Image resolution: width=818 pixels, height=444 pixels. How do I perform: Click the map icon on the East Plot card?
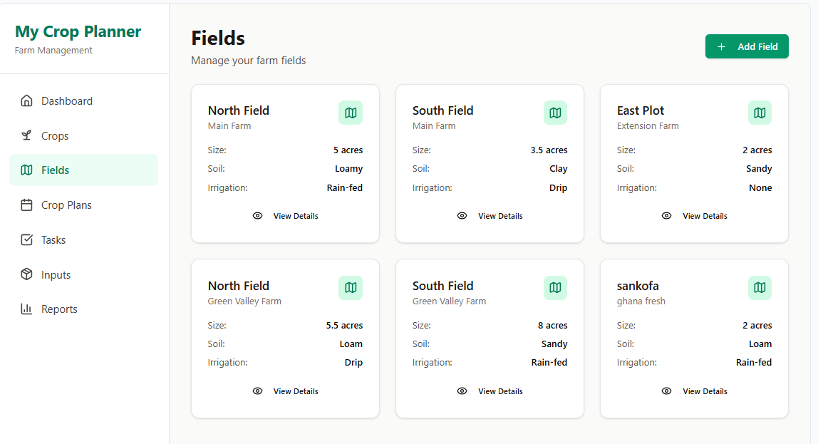[x=760, y=113]
